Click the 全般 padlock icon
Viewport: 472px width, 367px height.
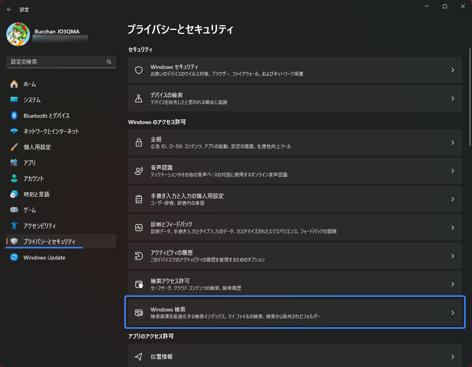pos(138,143)
